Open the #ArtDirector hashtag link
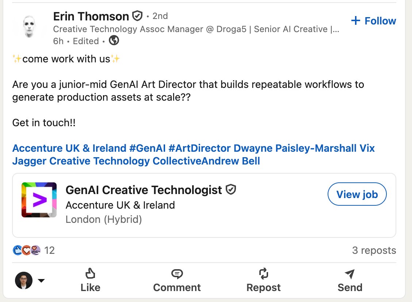This screenshot has width=412, height=302. (x=199, y=148)
